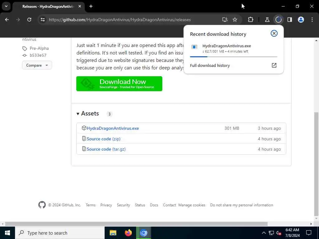Collapse the Assets section
This screenshot has height=239, width=319.
pos(88,113)
